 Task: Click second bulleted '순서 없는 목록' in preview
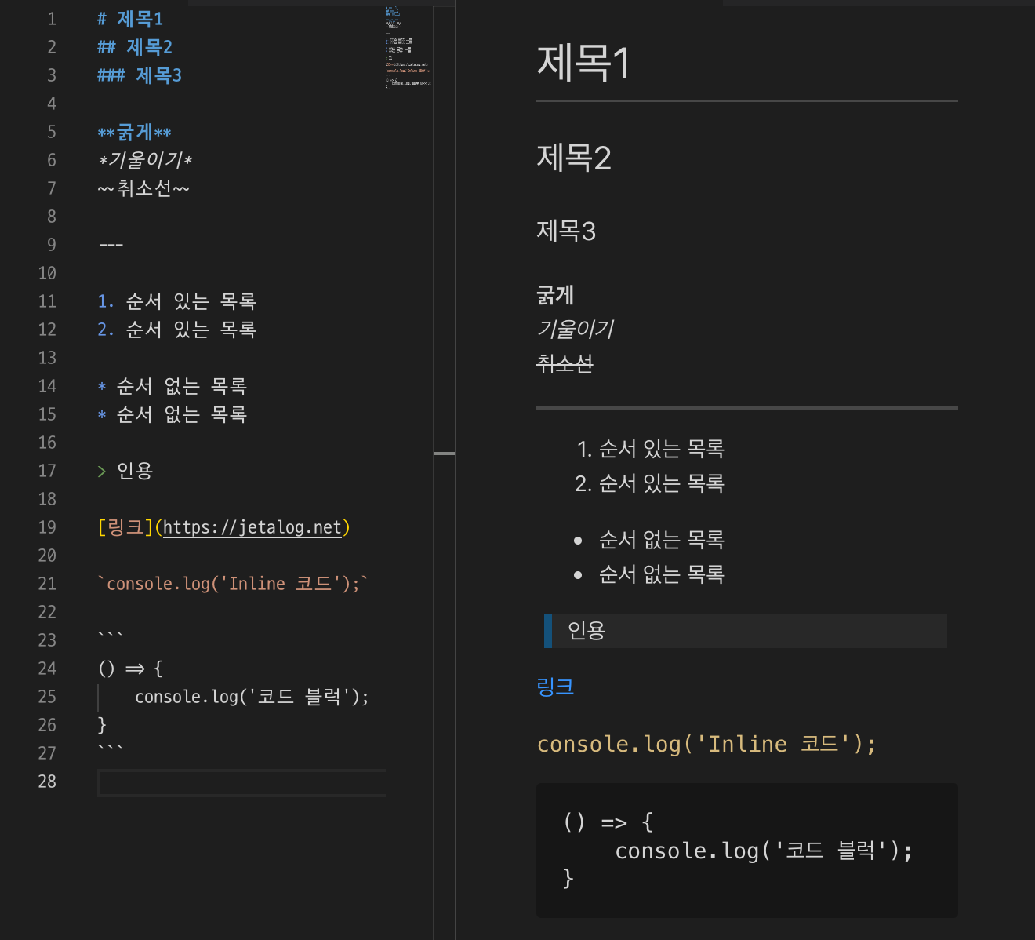click(x=661, y=574)
